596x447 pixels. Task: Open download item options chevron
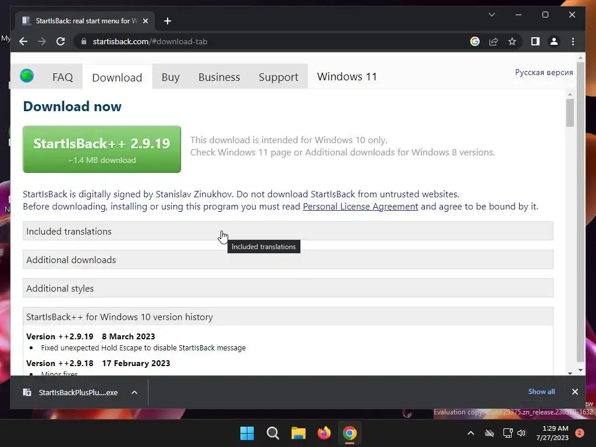pos(134,392)
